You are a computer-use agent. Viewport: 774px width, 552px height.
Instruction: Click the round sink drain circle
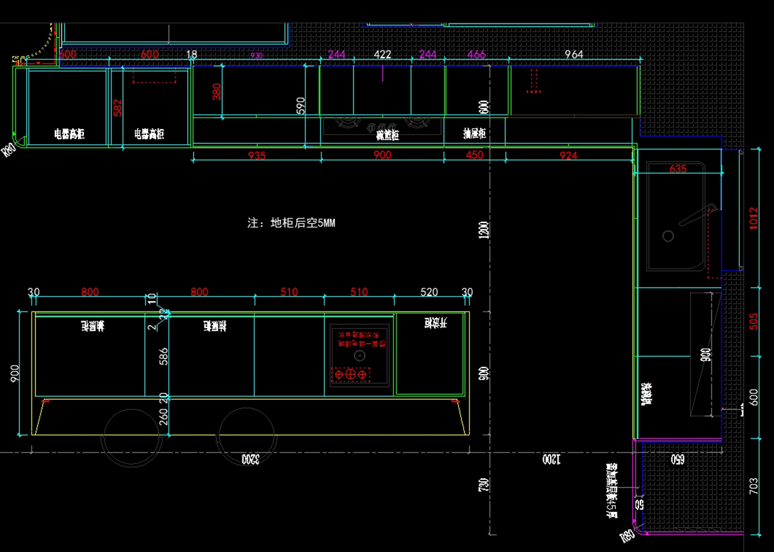(x=668, y=236)
